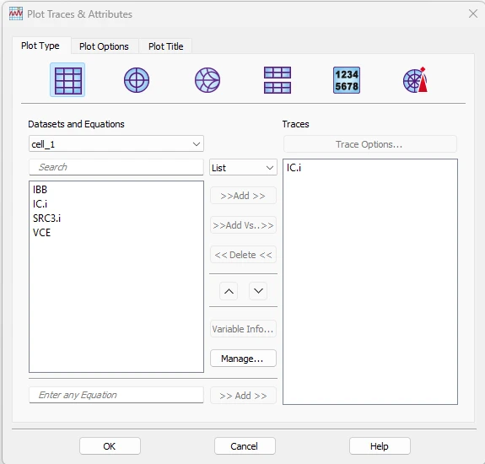Open the List view mode dropdown
Screen dimensions: 485x464
243,168
